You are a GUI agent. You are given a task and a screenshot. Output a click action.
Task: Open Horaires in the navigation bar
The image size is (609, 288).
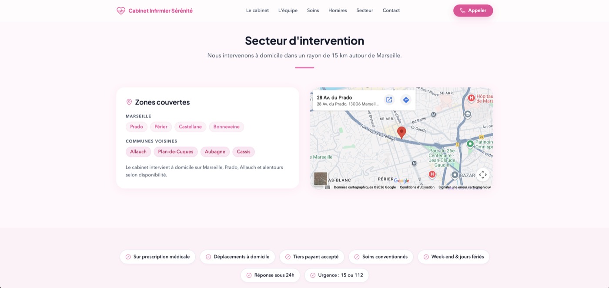[x=338, y=10]
